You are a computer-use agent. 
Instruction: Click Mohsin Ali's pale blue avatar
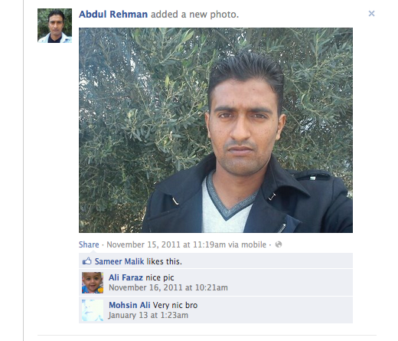(x=93, y=310)
